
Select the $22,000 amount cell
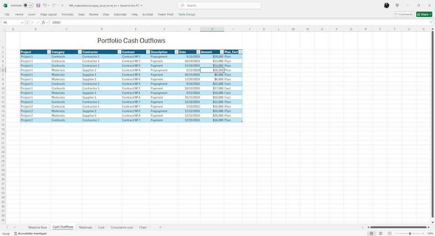[212, 84]
